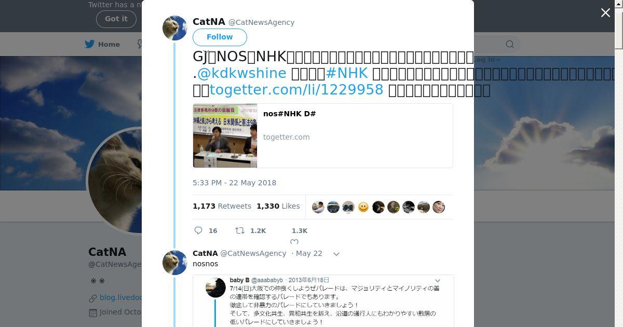The width and height of the screenshot is (623, 327).
Task: Open the Log in dropdown
Action: (x=488, y=60)
